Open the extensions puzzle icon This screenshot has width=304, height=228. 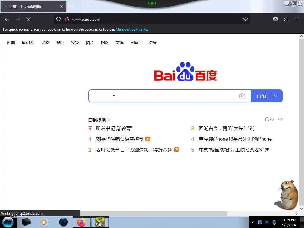tap(286, 19)
